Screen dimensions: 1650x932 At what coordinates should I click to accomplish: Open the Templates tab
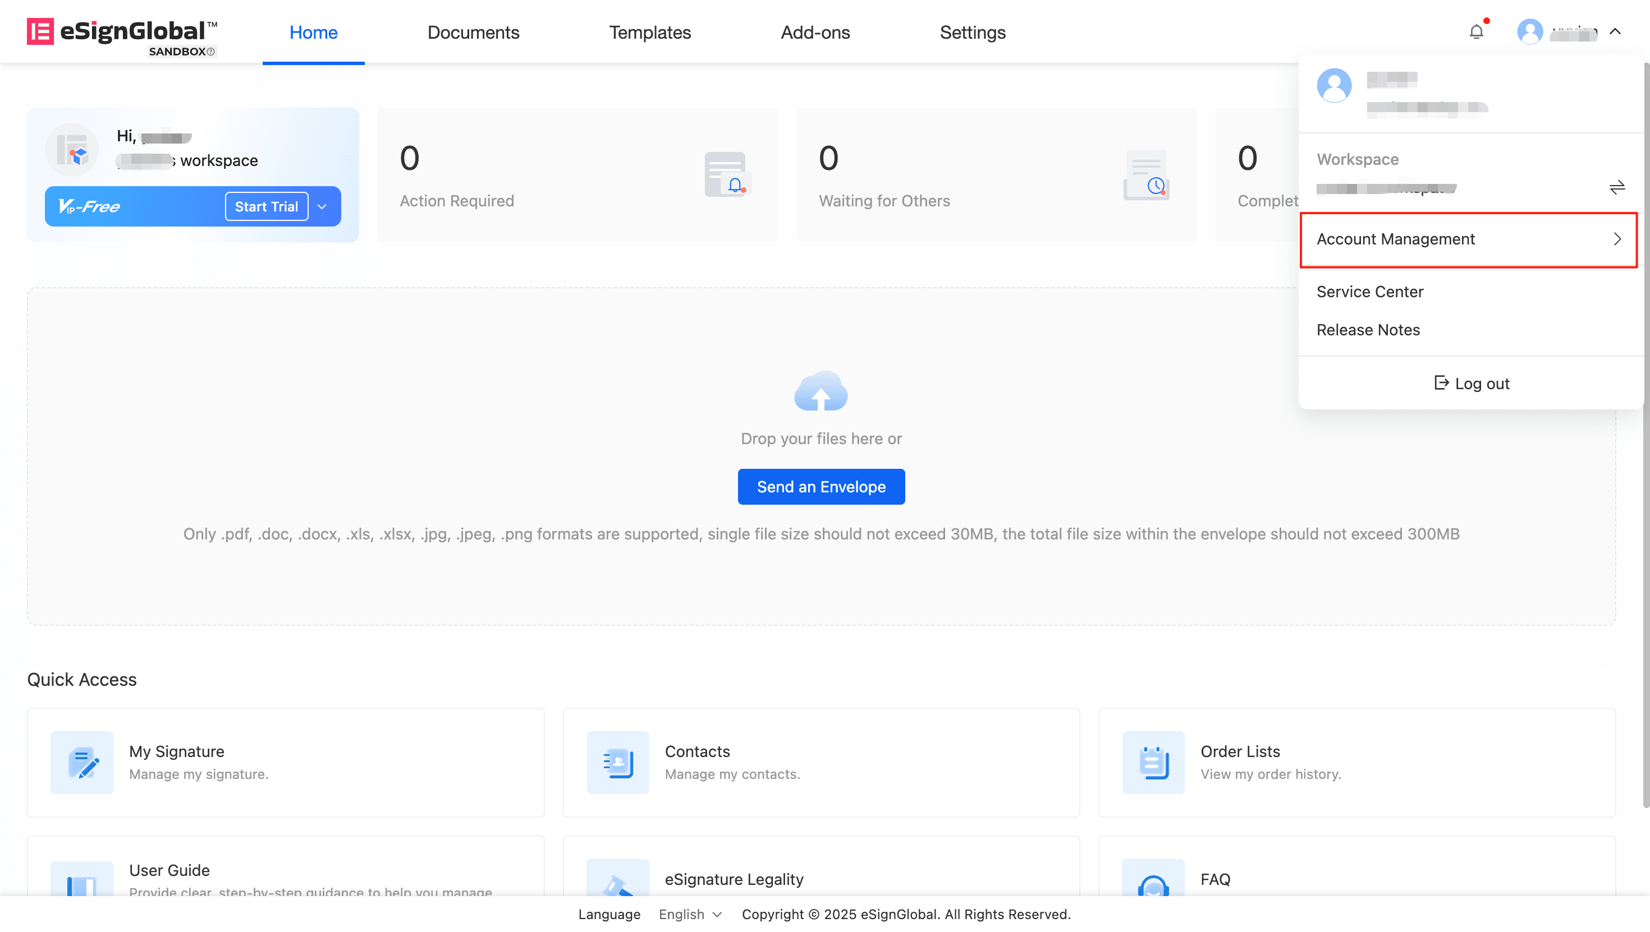click(649, 32)
